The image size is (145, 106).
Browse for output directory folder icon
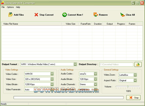[x=138, y=64]
